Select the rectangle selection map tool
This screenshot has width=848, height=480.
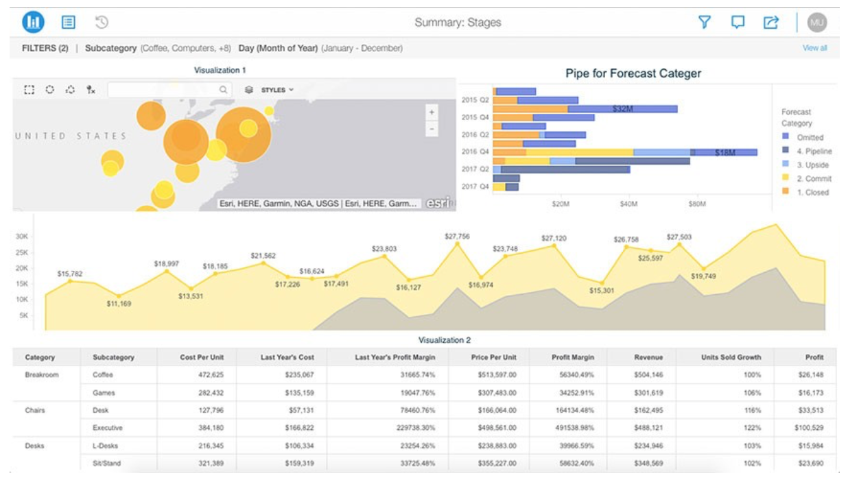pos(29,90)
